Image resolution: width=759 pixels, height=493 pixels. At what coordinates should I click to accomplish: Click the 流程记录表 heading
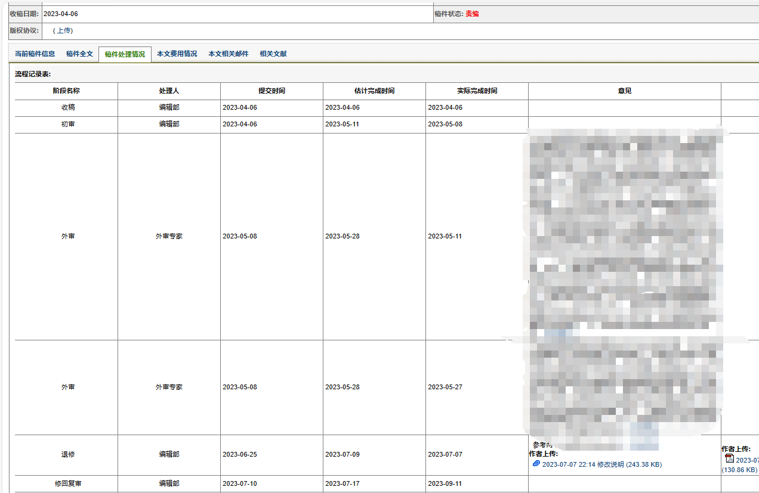[x=33, y=75]
